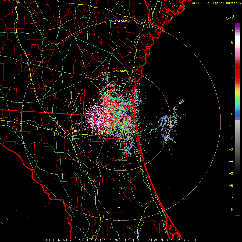Click the 100 NMI range ring label

coord(121,21)
